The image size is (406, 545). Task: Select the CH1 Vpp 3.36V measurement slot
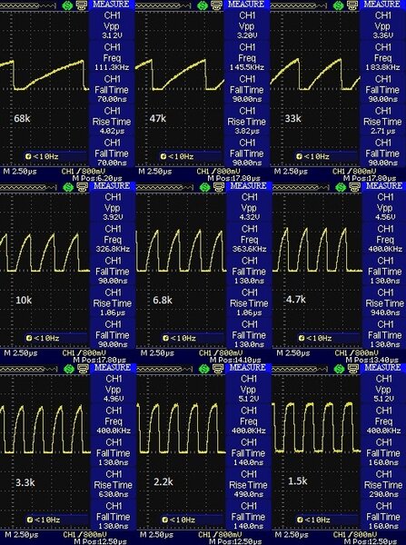point(382,25)
